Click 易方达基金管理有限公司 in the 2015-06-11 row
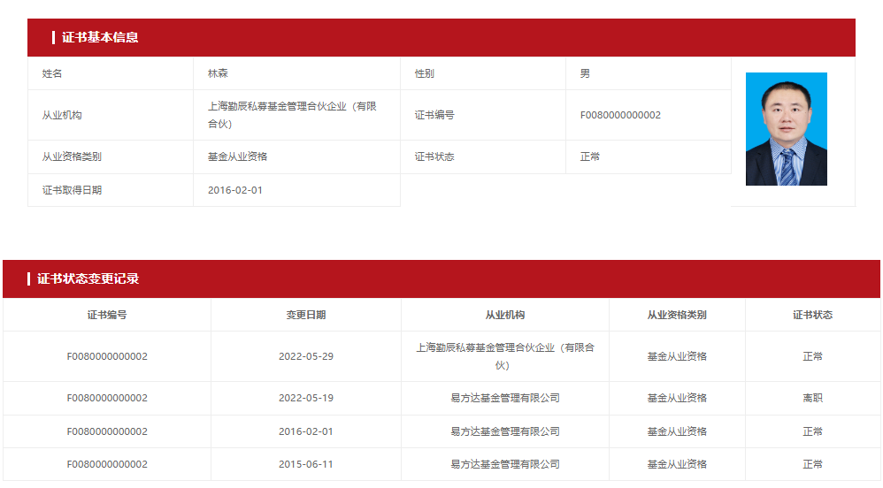 coord(505,464)
